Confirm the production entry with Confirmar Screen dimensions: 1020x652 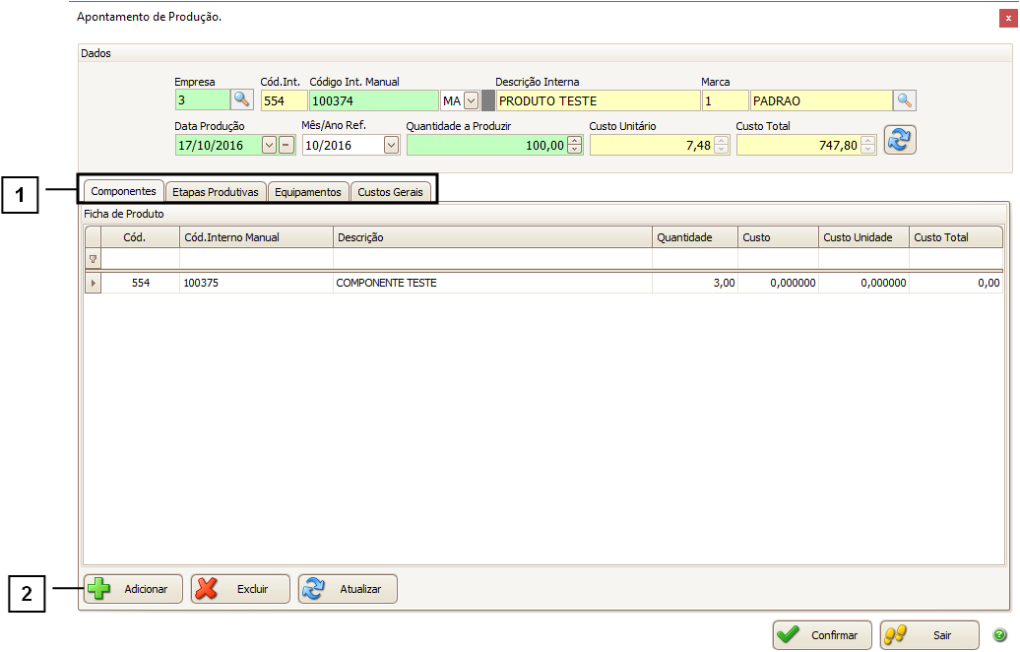(x=822, y=635)
